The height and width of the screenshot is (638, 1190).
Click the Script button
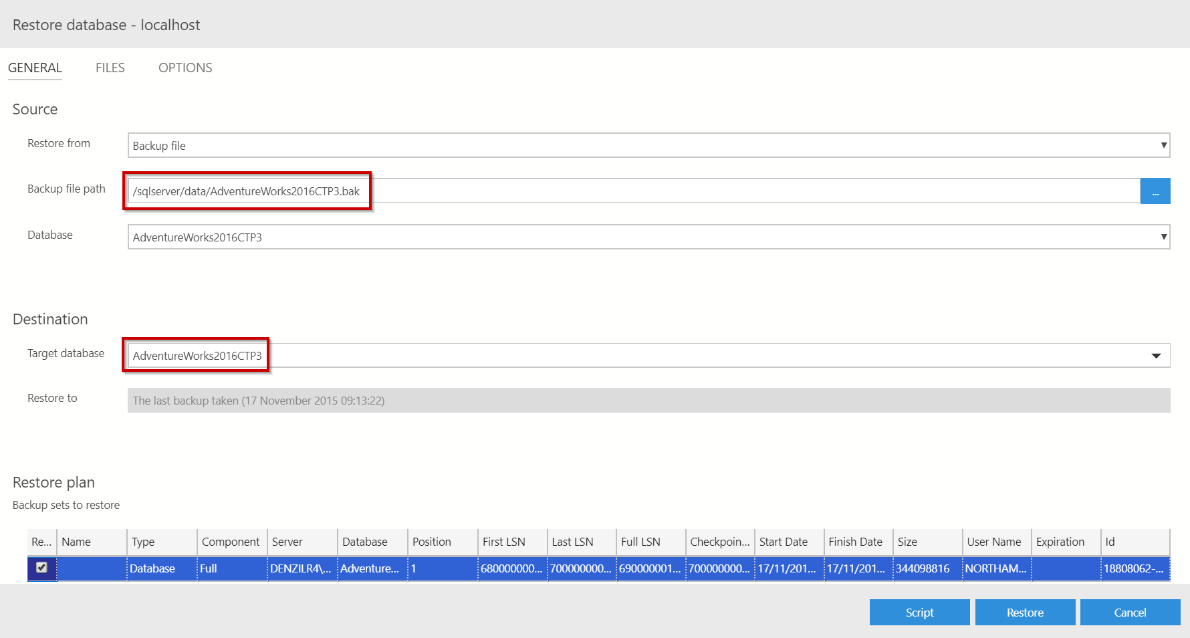pos(919,613)
